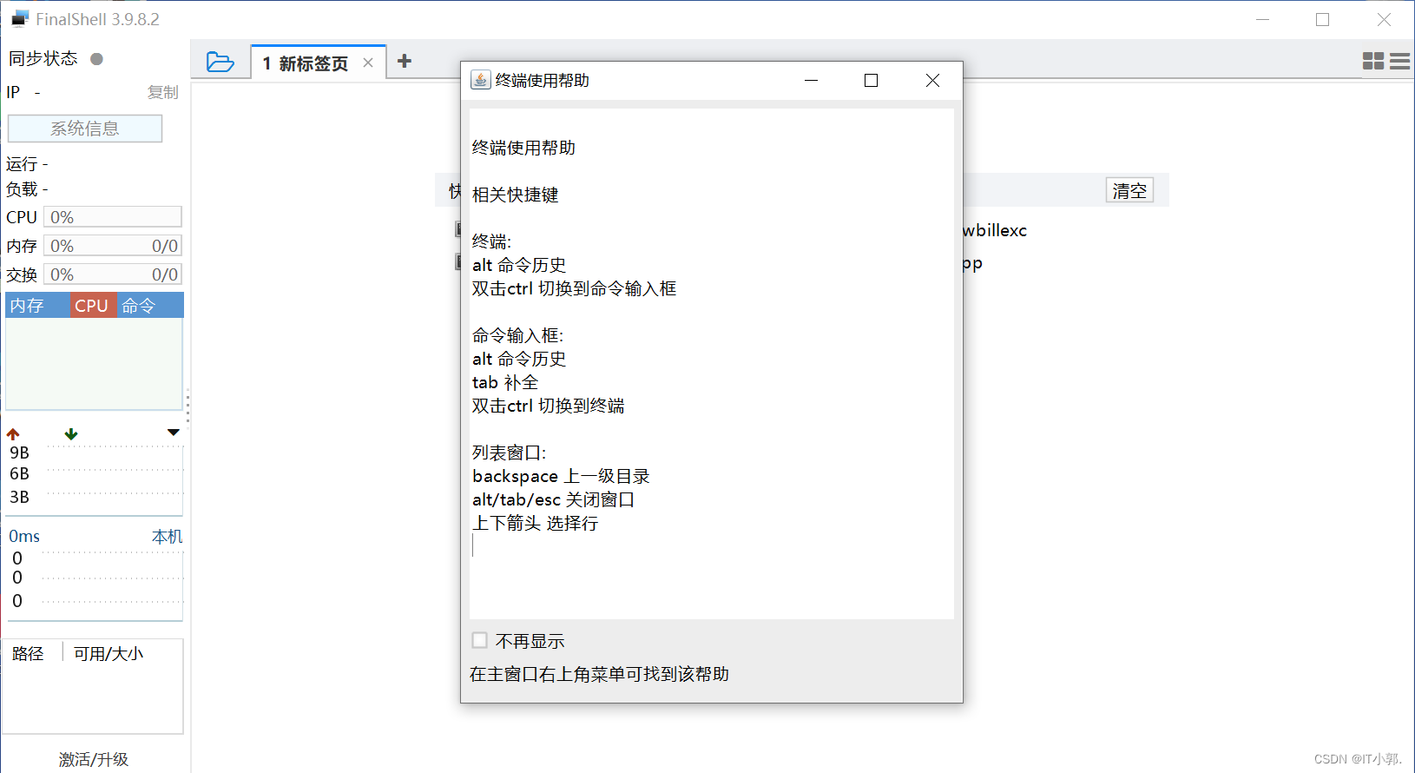Click the 'tab 补全' line
The width and height of the screenshot is (1415, 773).
[505, 382]
